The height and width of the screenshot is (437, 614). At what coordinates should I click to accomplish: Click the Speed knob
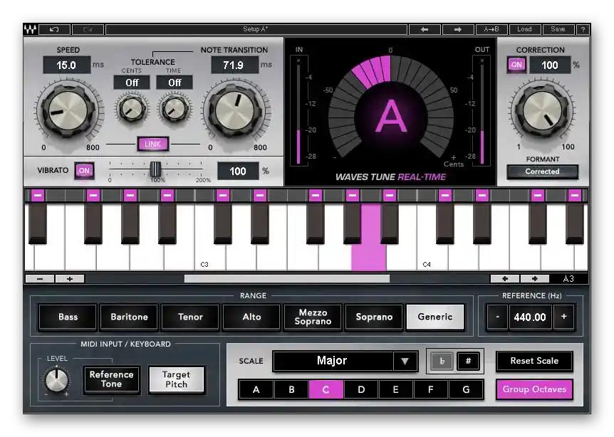[68, 111]
